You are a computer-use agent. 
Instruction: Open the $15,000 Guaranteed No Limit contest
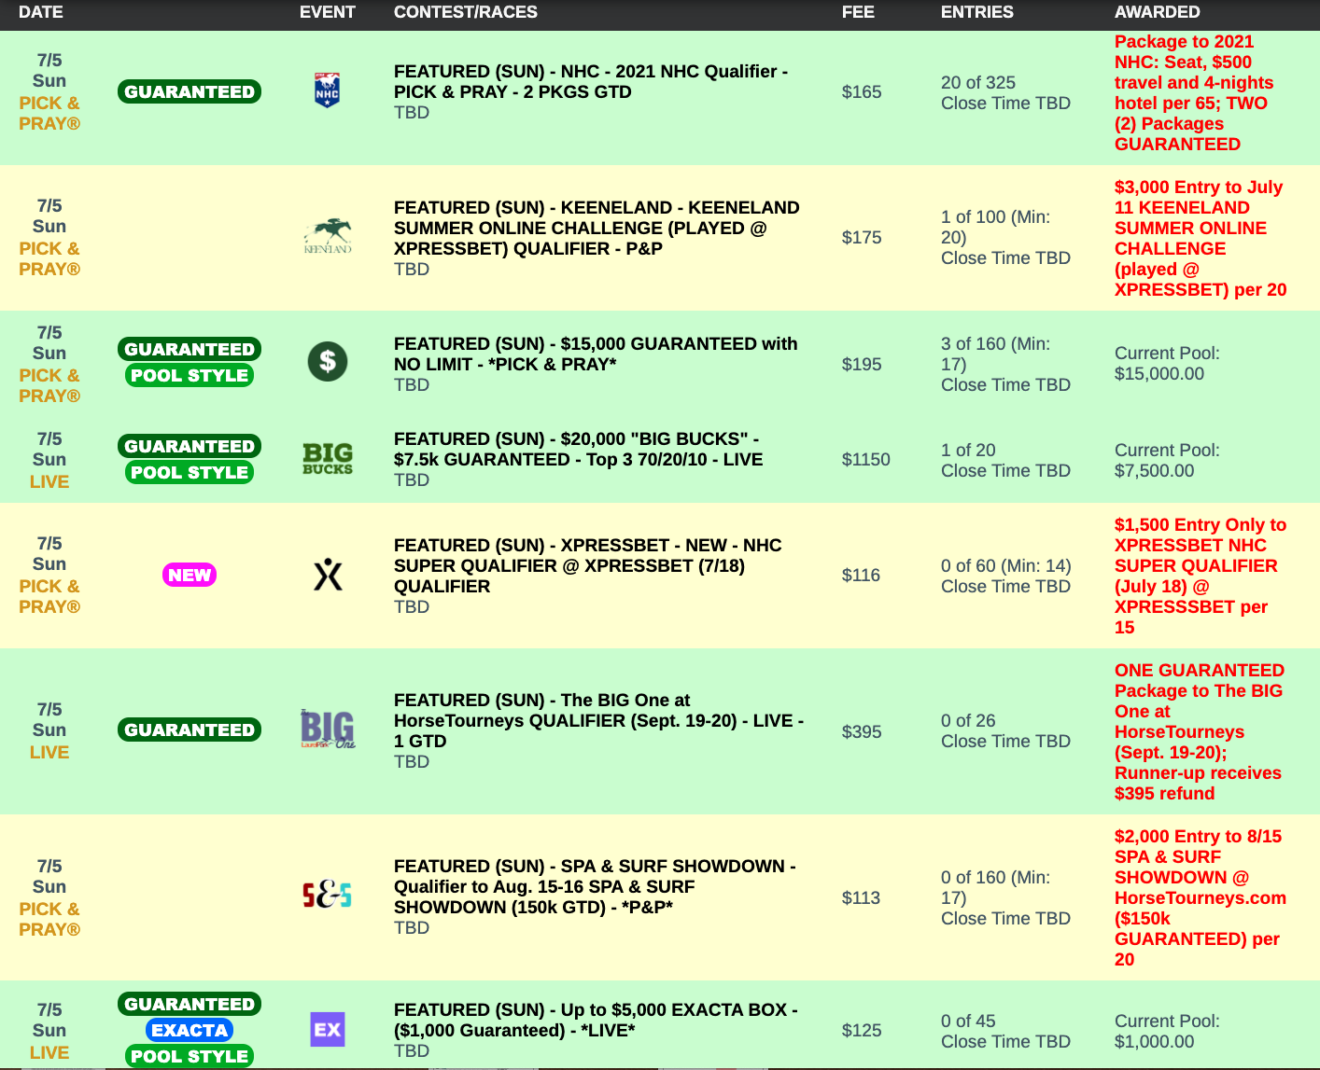(x=595, y=354)
